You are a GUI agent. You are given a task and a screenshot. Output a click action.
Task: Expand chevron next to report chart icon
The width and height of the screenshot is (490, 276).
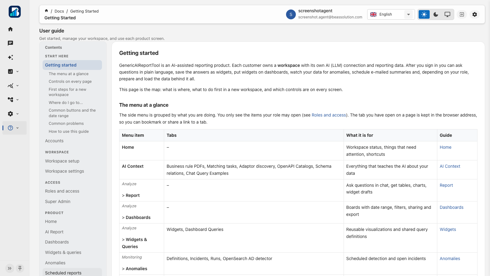(17, 71)
